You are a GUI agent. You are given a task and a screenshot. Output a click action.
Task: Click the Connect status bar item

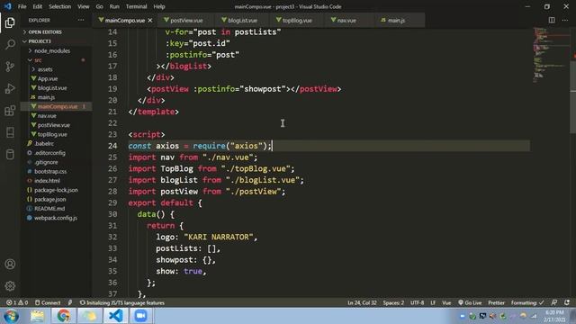click(x=48, y=302)
